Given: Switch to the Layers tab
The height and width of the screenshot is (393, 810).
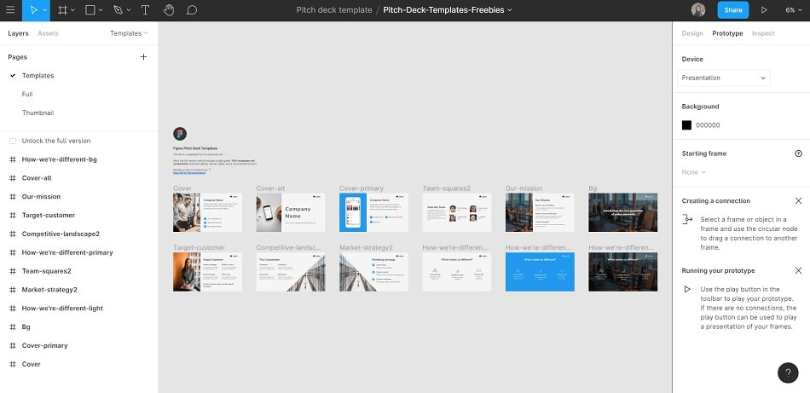Looking at the screenshot, I should click(x=18, y=33).
